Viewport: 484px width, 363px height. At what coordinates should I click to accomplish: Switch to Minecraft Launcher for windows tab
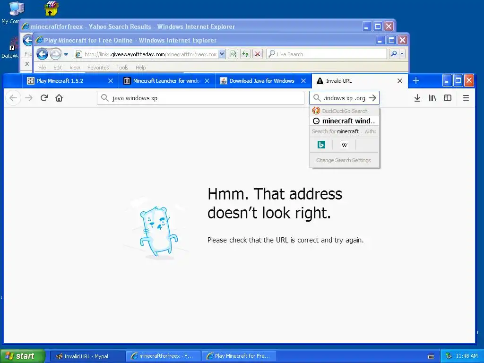167,81
